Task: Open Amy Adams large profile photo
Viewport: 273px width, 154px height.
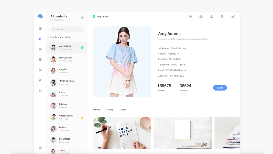Action: [x=122, y=62]
